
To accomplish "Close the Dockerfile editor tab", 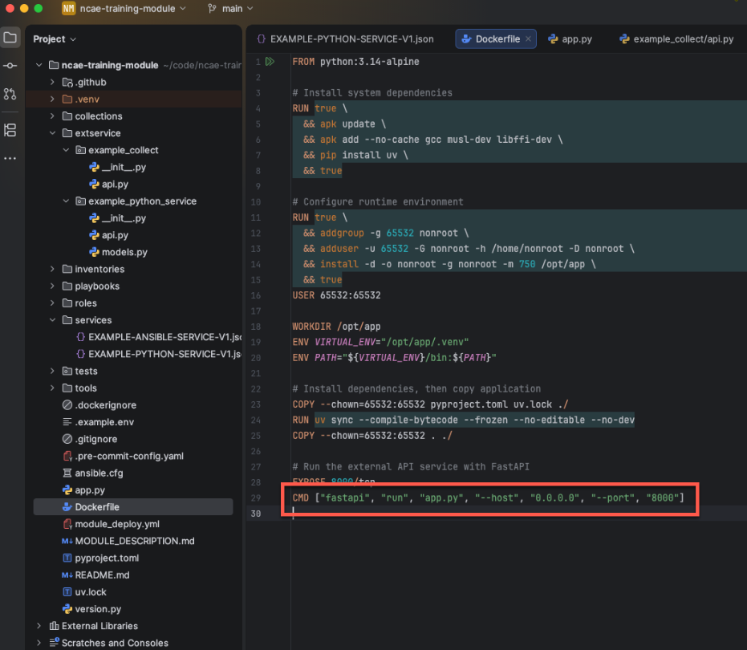I will point(528,39).
